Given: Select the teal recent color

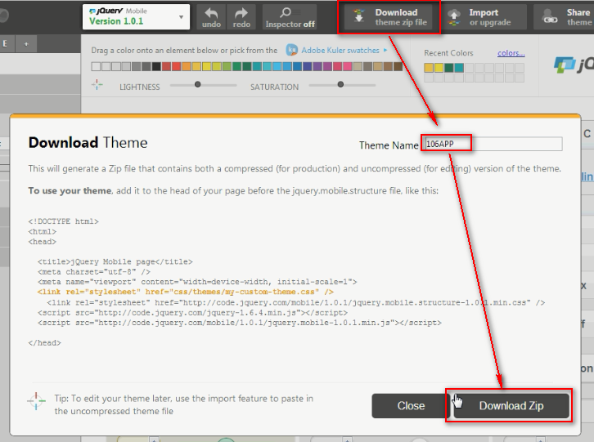Looking at the screenshot, I should [459, 68].
